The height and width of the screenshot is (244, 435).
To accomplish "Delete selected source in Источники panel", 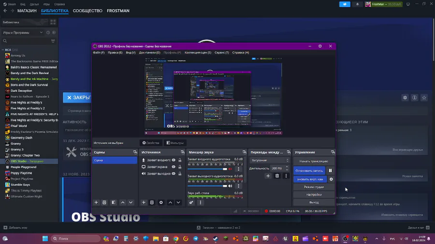I will tap(152, 203).
